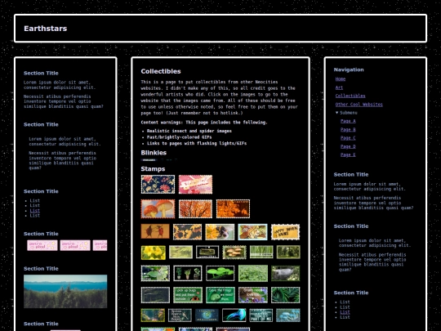
Task: Click the tall green grass stamp
Action: [x=261, y=253]
